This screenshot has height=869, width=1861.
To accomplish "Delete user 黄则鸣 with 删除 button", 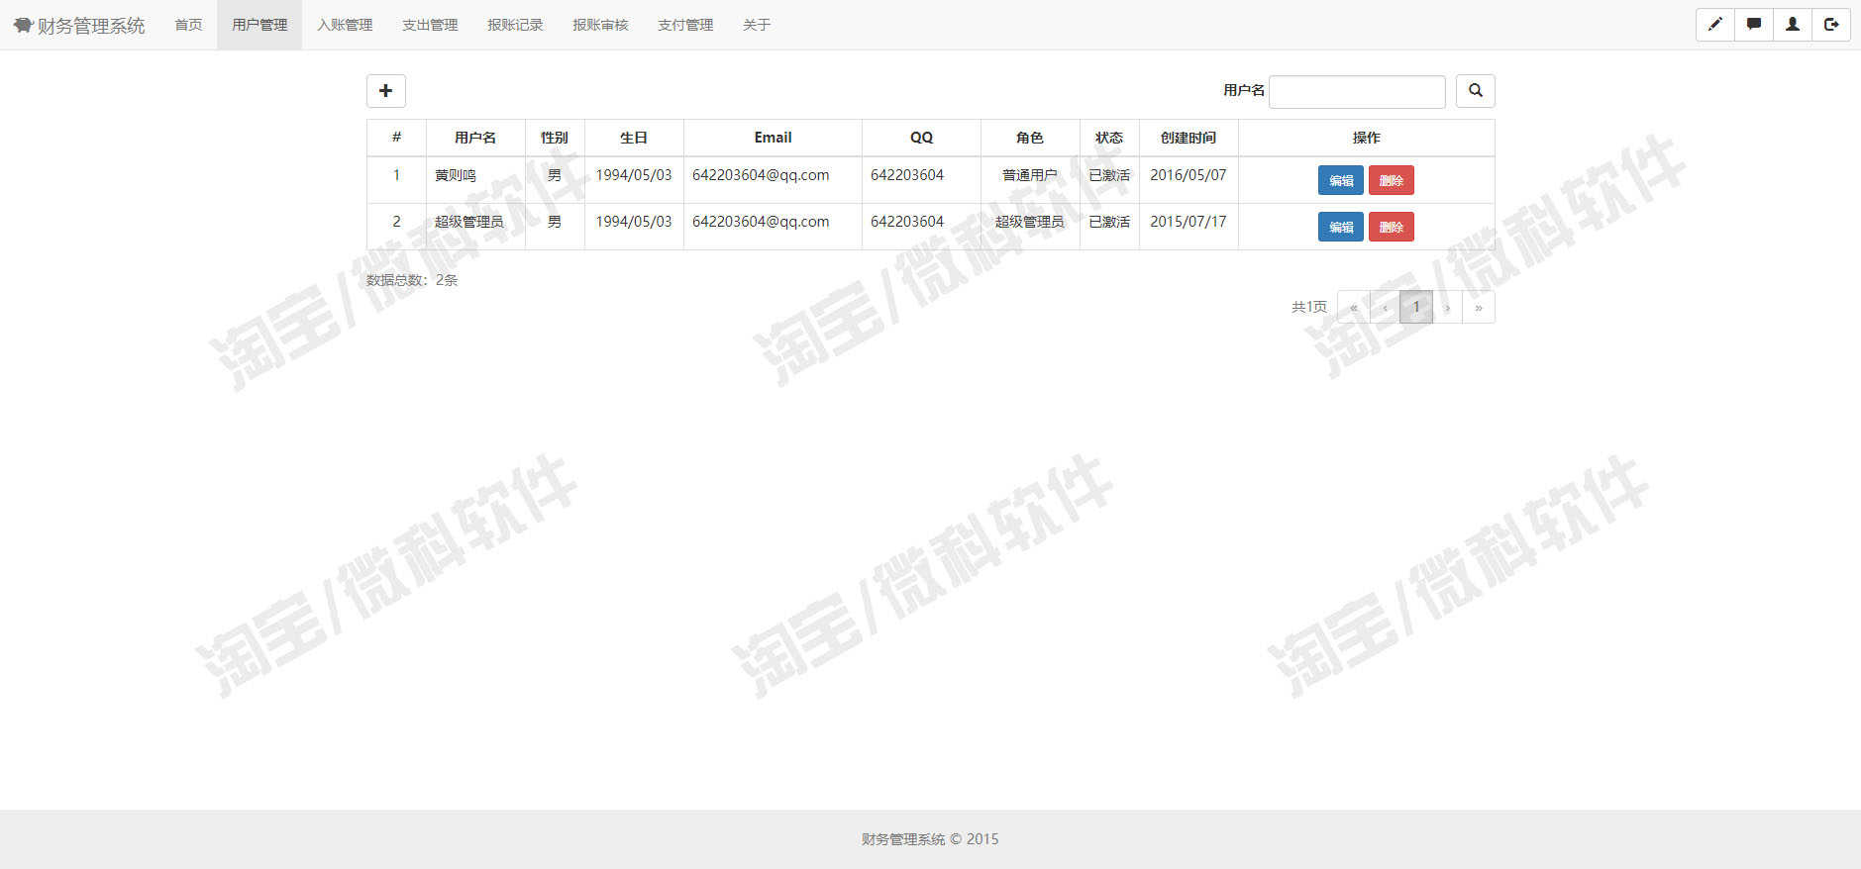I will coord(1392,180).
